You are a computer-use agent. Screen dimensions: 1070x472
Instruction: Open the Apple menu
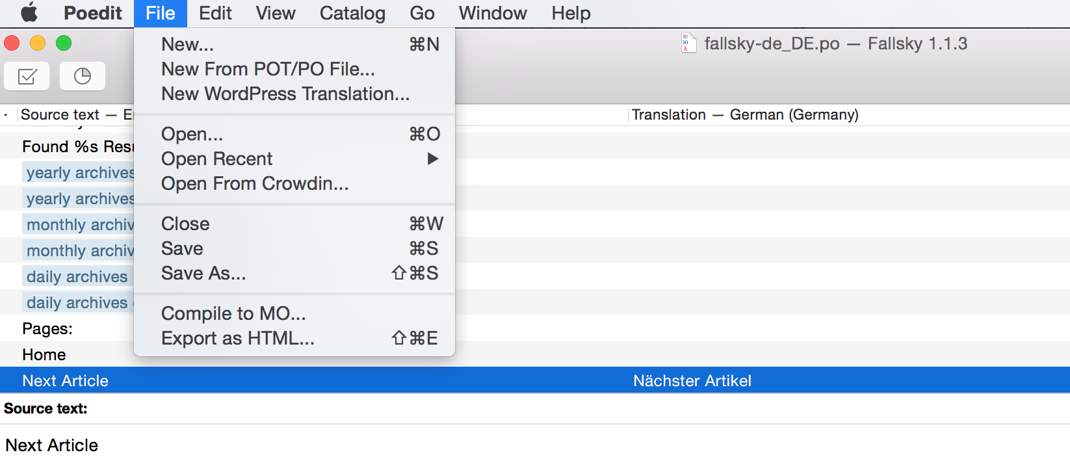point(29,13)
